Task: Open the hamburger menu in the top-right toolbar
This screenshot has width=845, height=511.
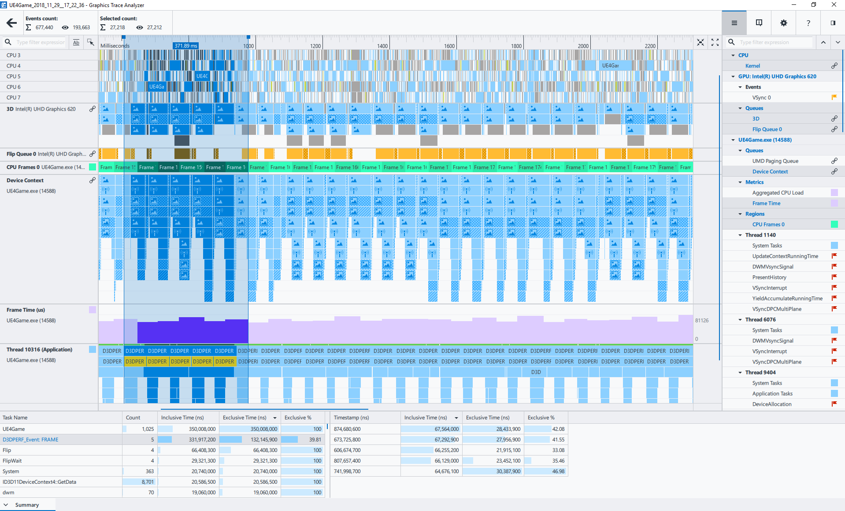Action: tap(734, 22)
